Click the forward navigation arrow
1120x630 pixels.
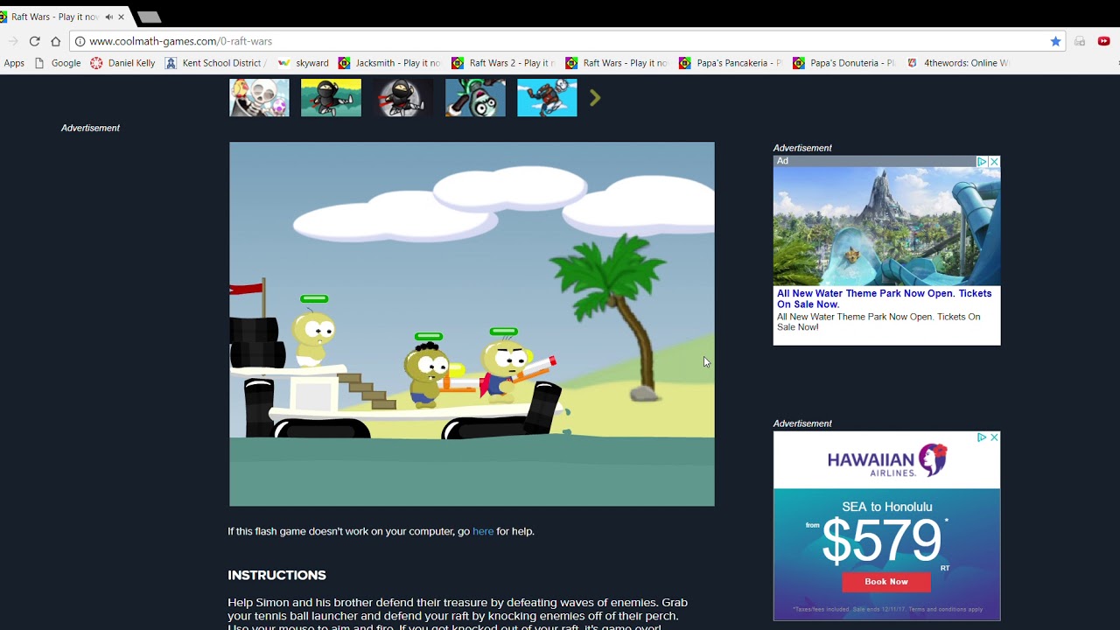13,41
